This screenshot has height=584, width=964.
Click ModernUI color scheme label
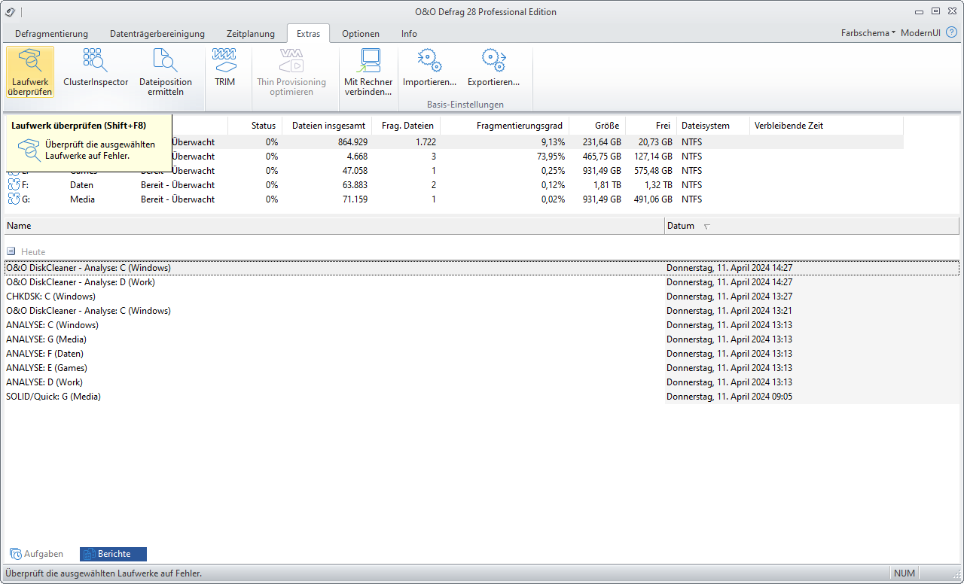(920, 33)
